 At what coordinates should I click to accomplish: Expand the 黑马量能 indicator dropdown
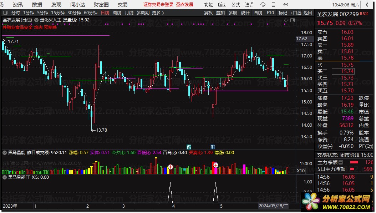click(5, 153)
